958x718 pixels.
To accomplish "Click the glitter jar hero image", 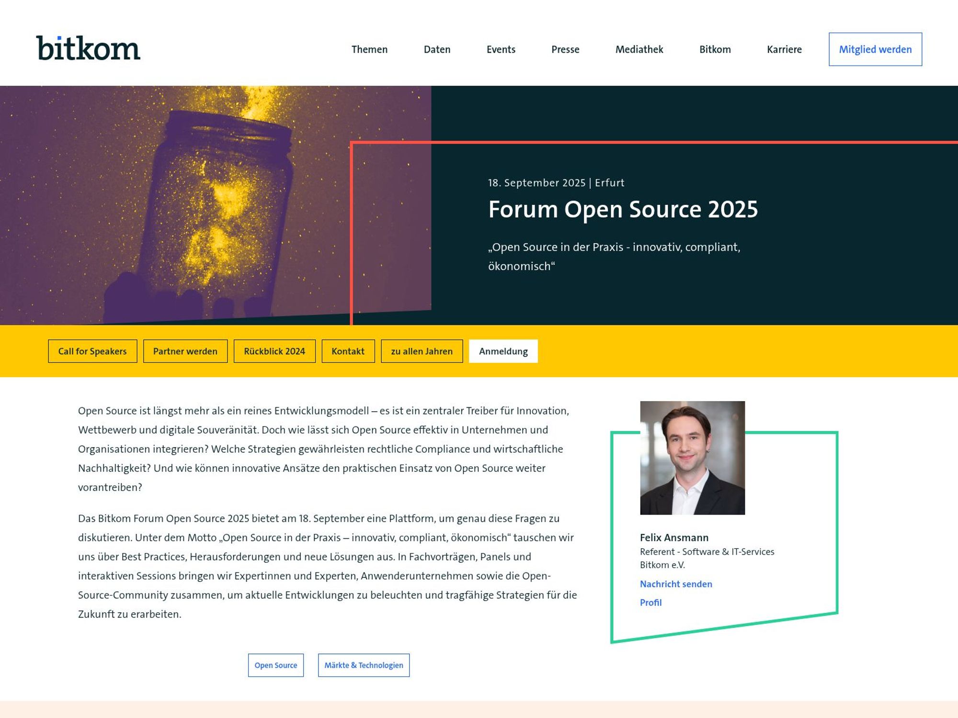I will click(216, 205).
